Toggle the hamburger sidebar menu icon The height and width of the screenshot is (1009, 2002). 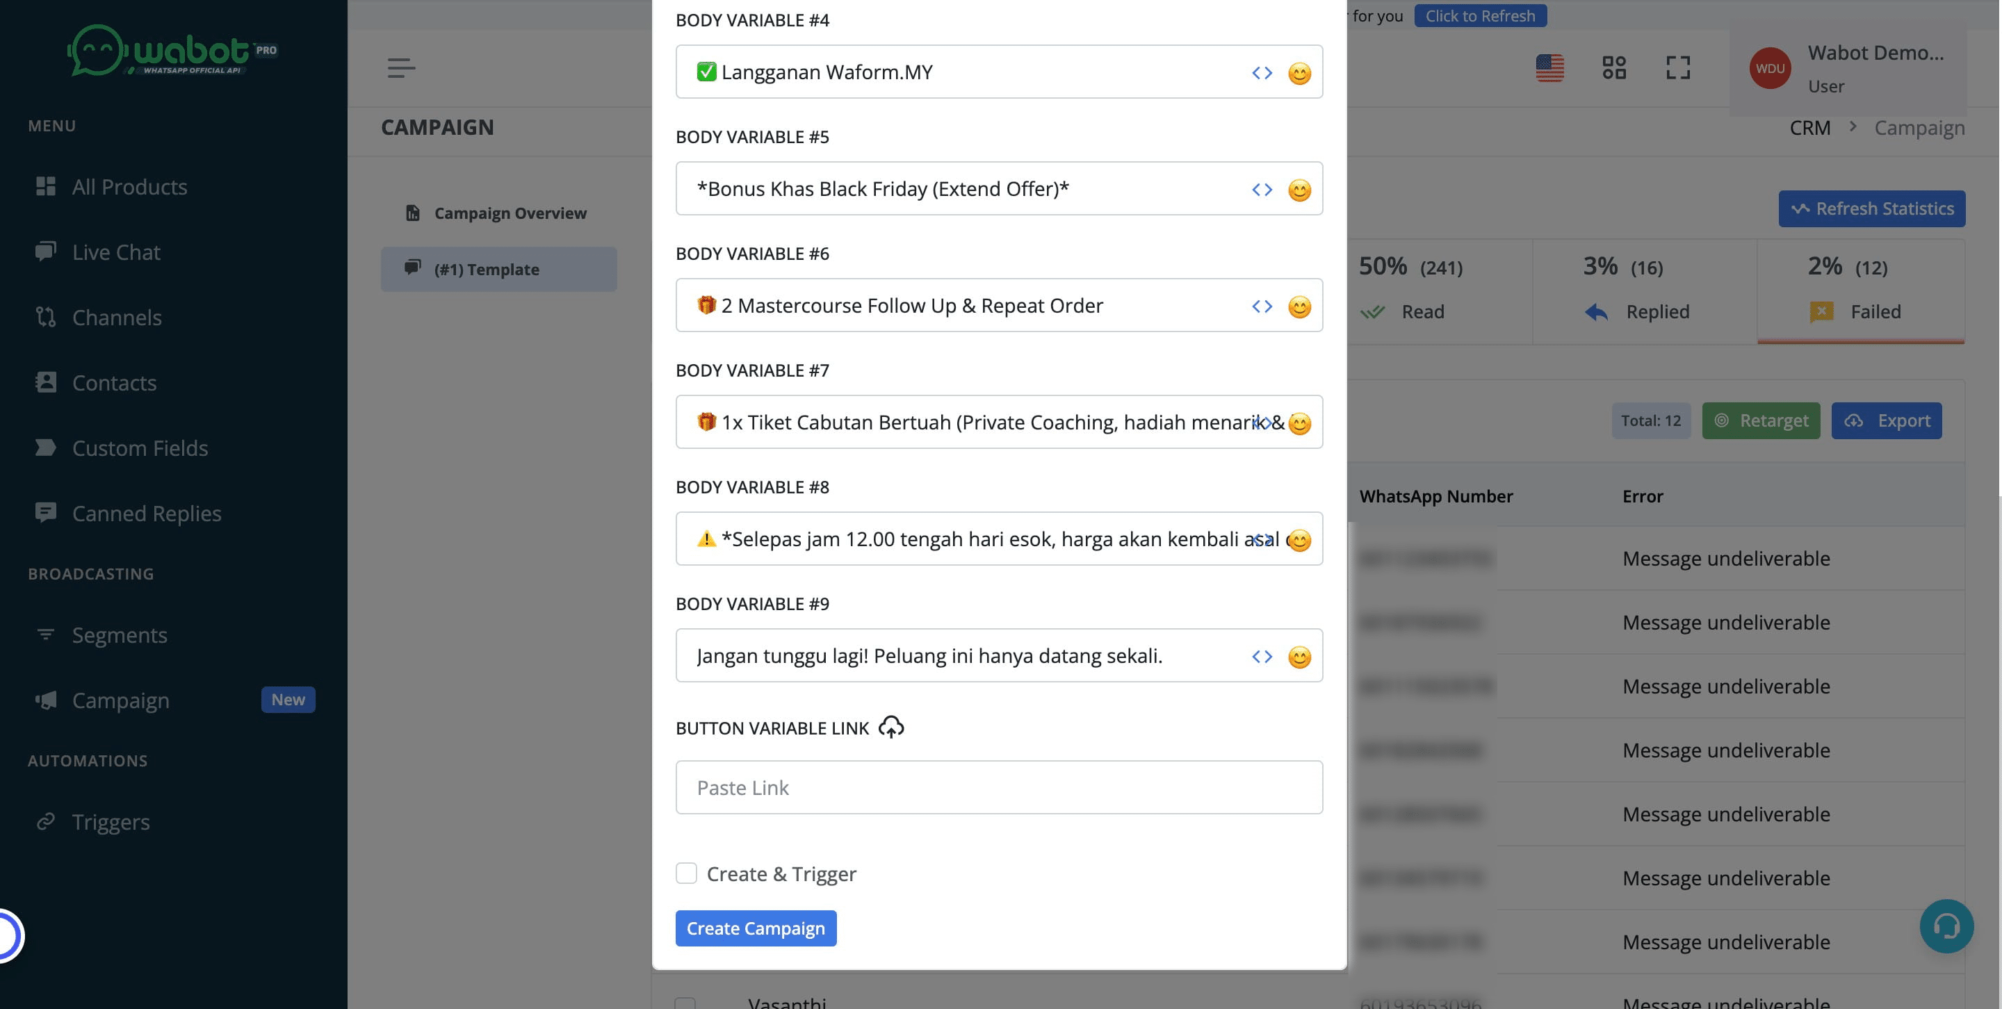(x=401, y=68)
